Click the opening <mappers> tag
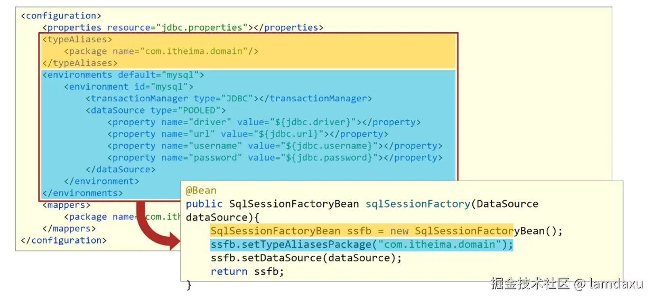Viewport: 653px width, 300px height. click(x=66, y=205)
